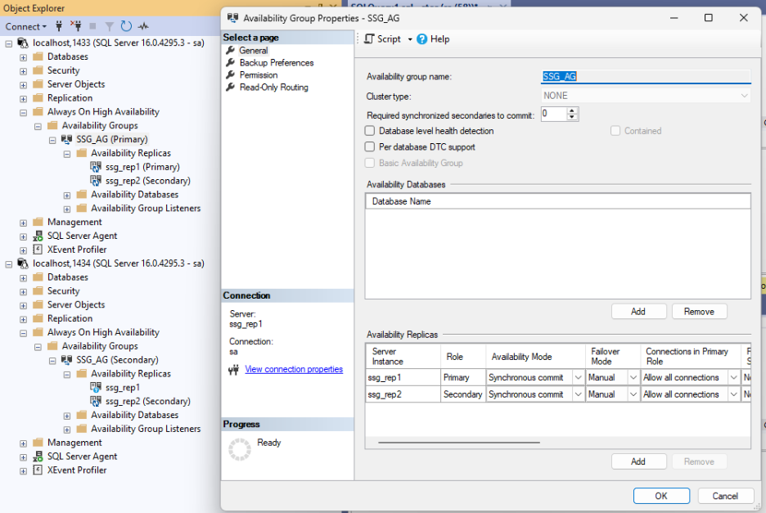Click the Refresh icon in Object Explorer toolbar
The width and height of the screenshot is (766, 513).
point(126,26)
